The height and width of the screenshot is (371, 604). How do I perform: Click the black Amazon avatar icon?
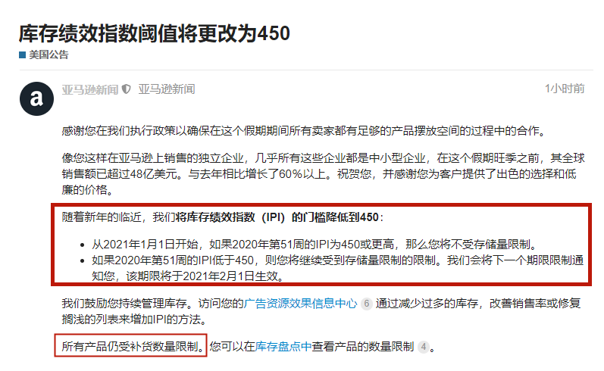36,98
